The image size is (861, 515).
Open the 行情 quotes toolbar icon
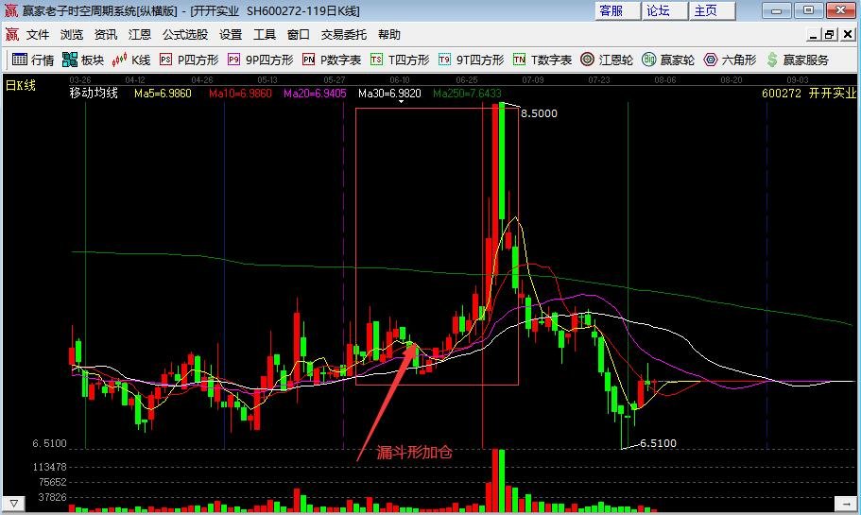pos(33,60)
